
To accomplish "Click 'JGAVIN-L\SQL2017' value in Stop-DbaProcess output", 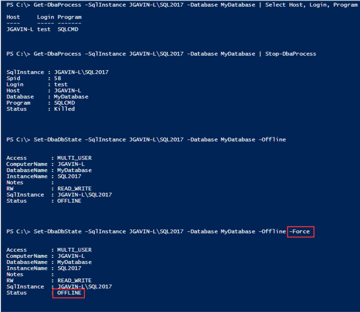I will (81, 72).
